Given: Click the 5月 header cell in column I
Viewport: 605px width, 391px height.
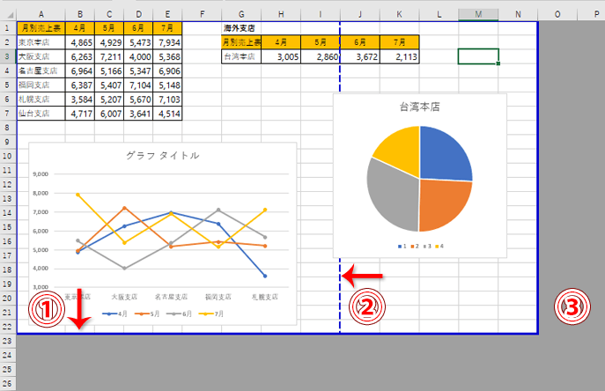Looking at the screenshot, I should [321, 42].
